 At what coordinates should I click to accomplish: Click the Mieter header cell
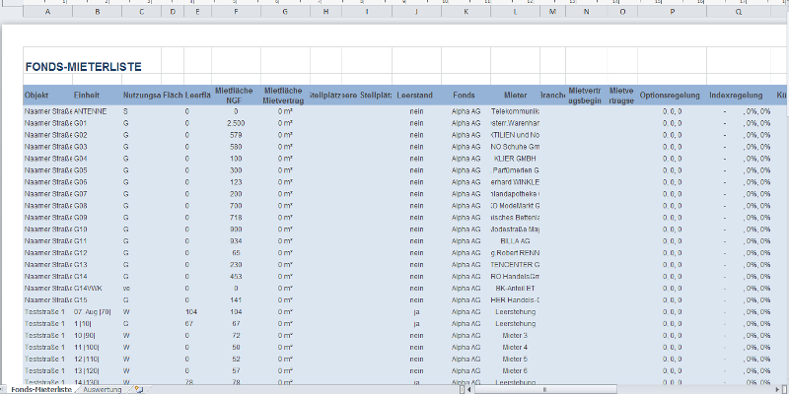click(515, 95)
